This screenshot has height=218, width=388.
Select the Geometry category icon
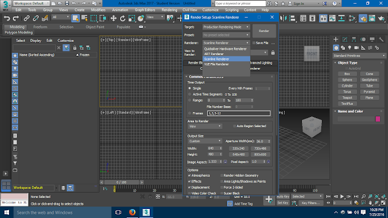click(336, 48)
